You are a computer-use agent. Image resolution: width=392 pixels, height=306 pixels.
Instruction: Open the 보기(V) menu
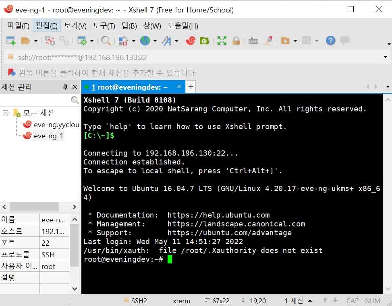[x=75, y=26]
